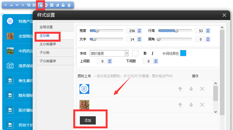Toggle bold text formatting

coord(145,53)
